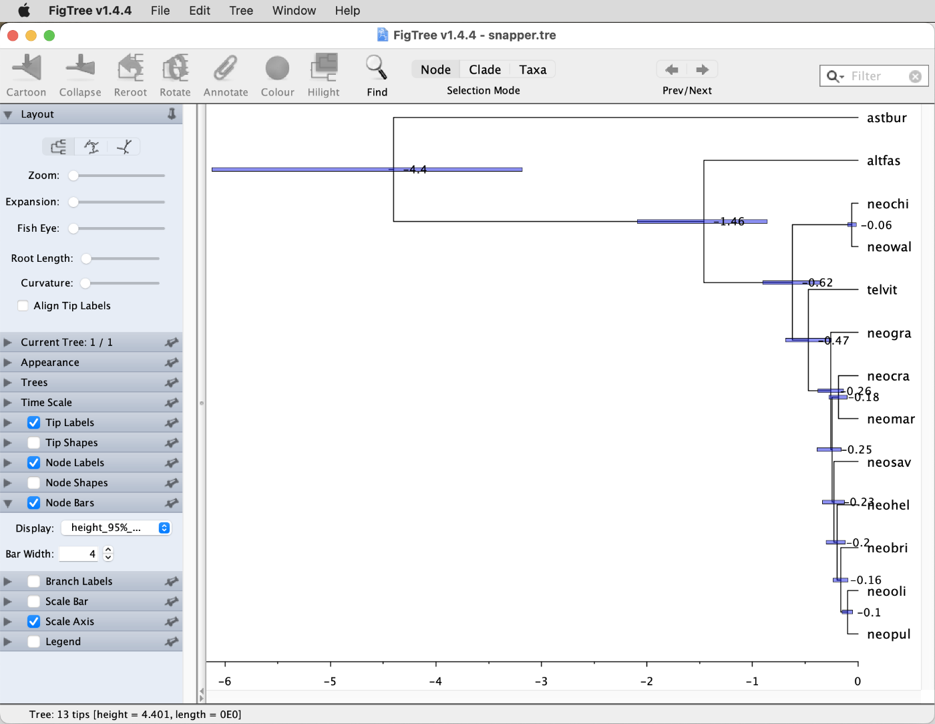The image size is (935, 724).
Task: Detach the Legend panel pin
Action: 172,642
